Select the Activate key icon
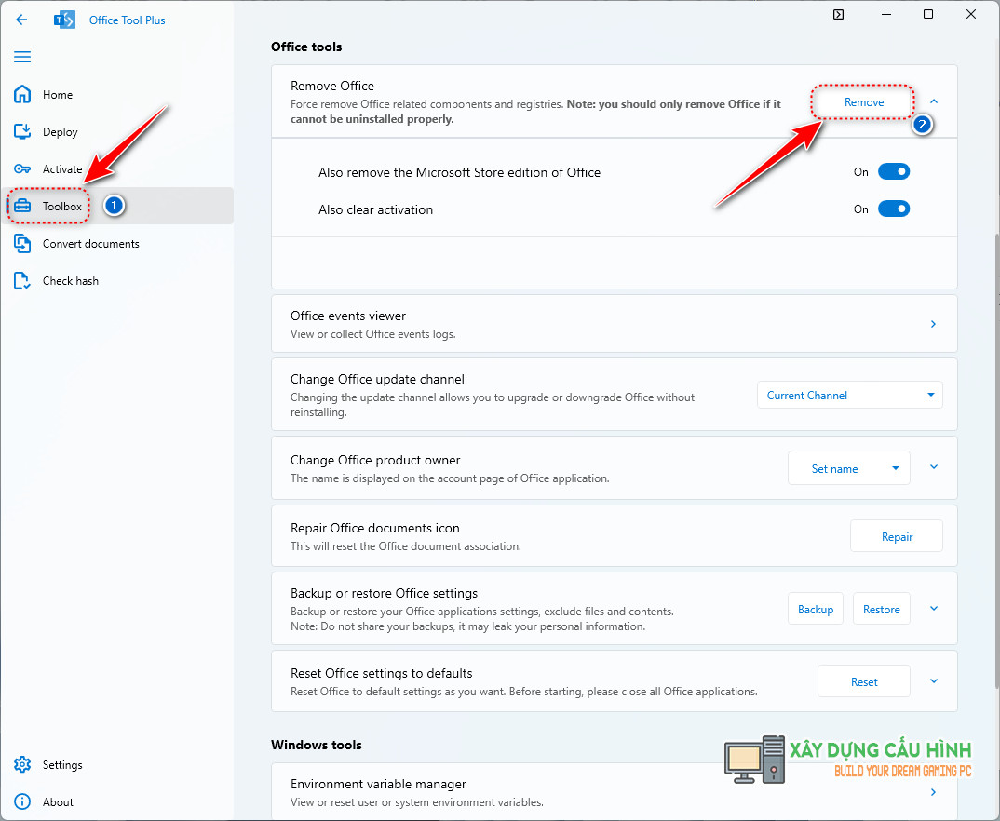 click(x=22, y=169)
